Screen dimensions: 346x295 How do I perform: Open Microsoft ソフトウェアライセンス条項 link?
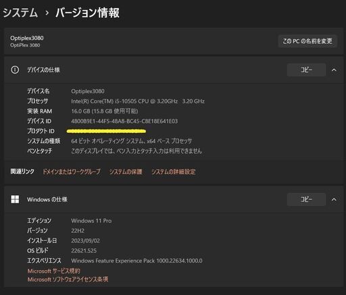point(68,279)
